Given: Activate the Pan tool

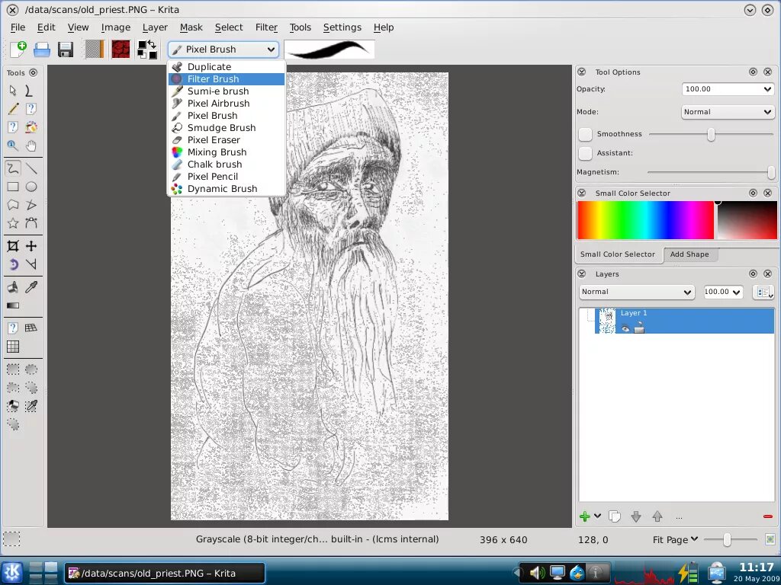Looking at the screenshot, I should pyautogui.click(x=31, y=145).
